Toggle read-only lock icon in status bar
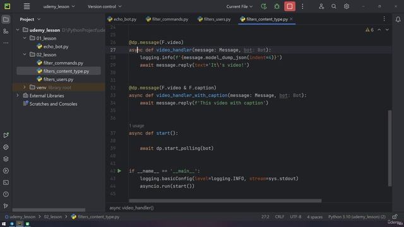Viewport: 404px width, 227px height. pyautogui.click(x=395, y=217)
